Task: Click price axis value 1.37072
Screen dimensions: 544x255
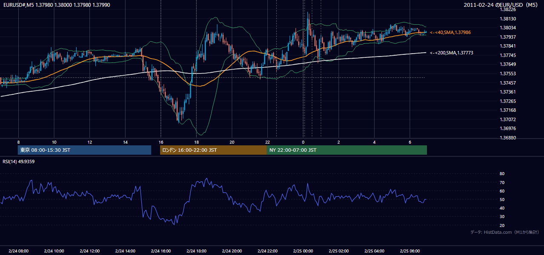Action: point(507,119)
